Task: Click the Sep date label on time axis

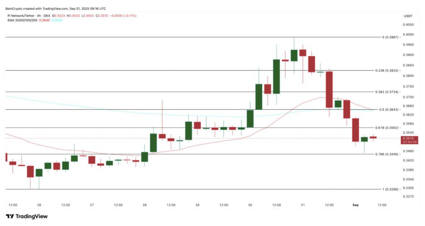Action: pyautogui.click(x=356, y=205)
